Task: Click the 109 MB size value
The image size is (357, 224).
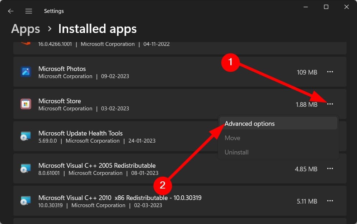Action: click(x=307, y=72)
